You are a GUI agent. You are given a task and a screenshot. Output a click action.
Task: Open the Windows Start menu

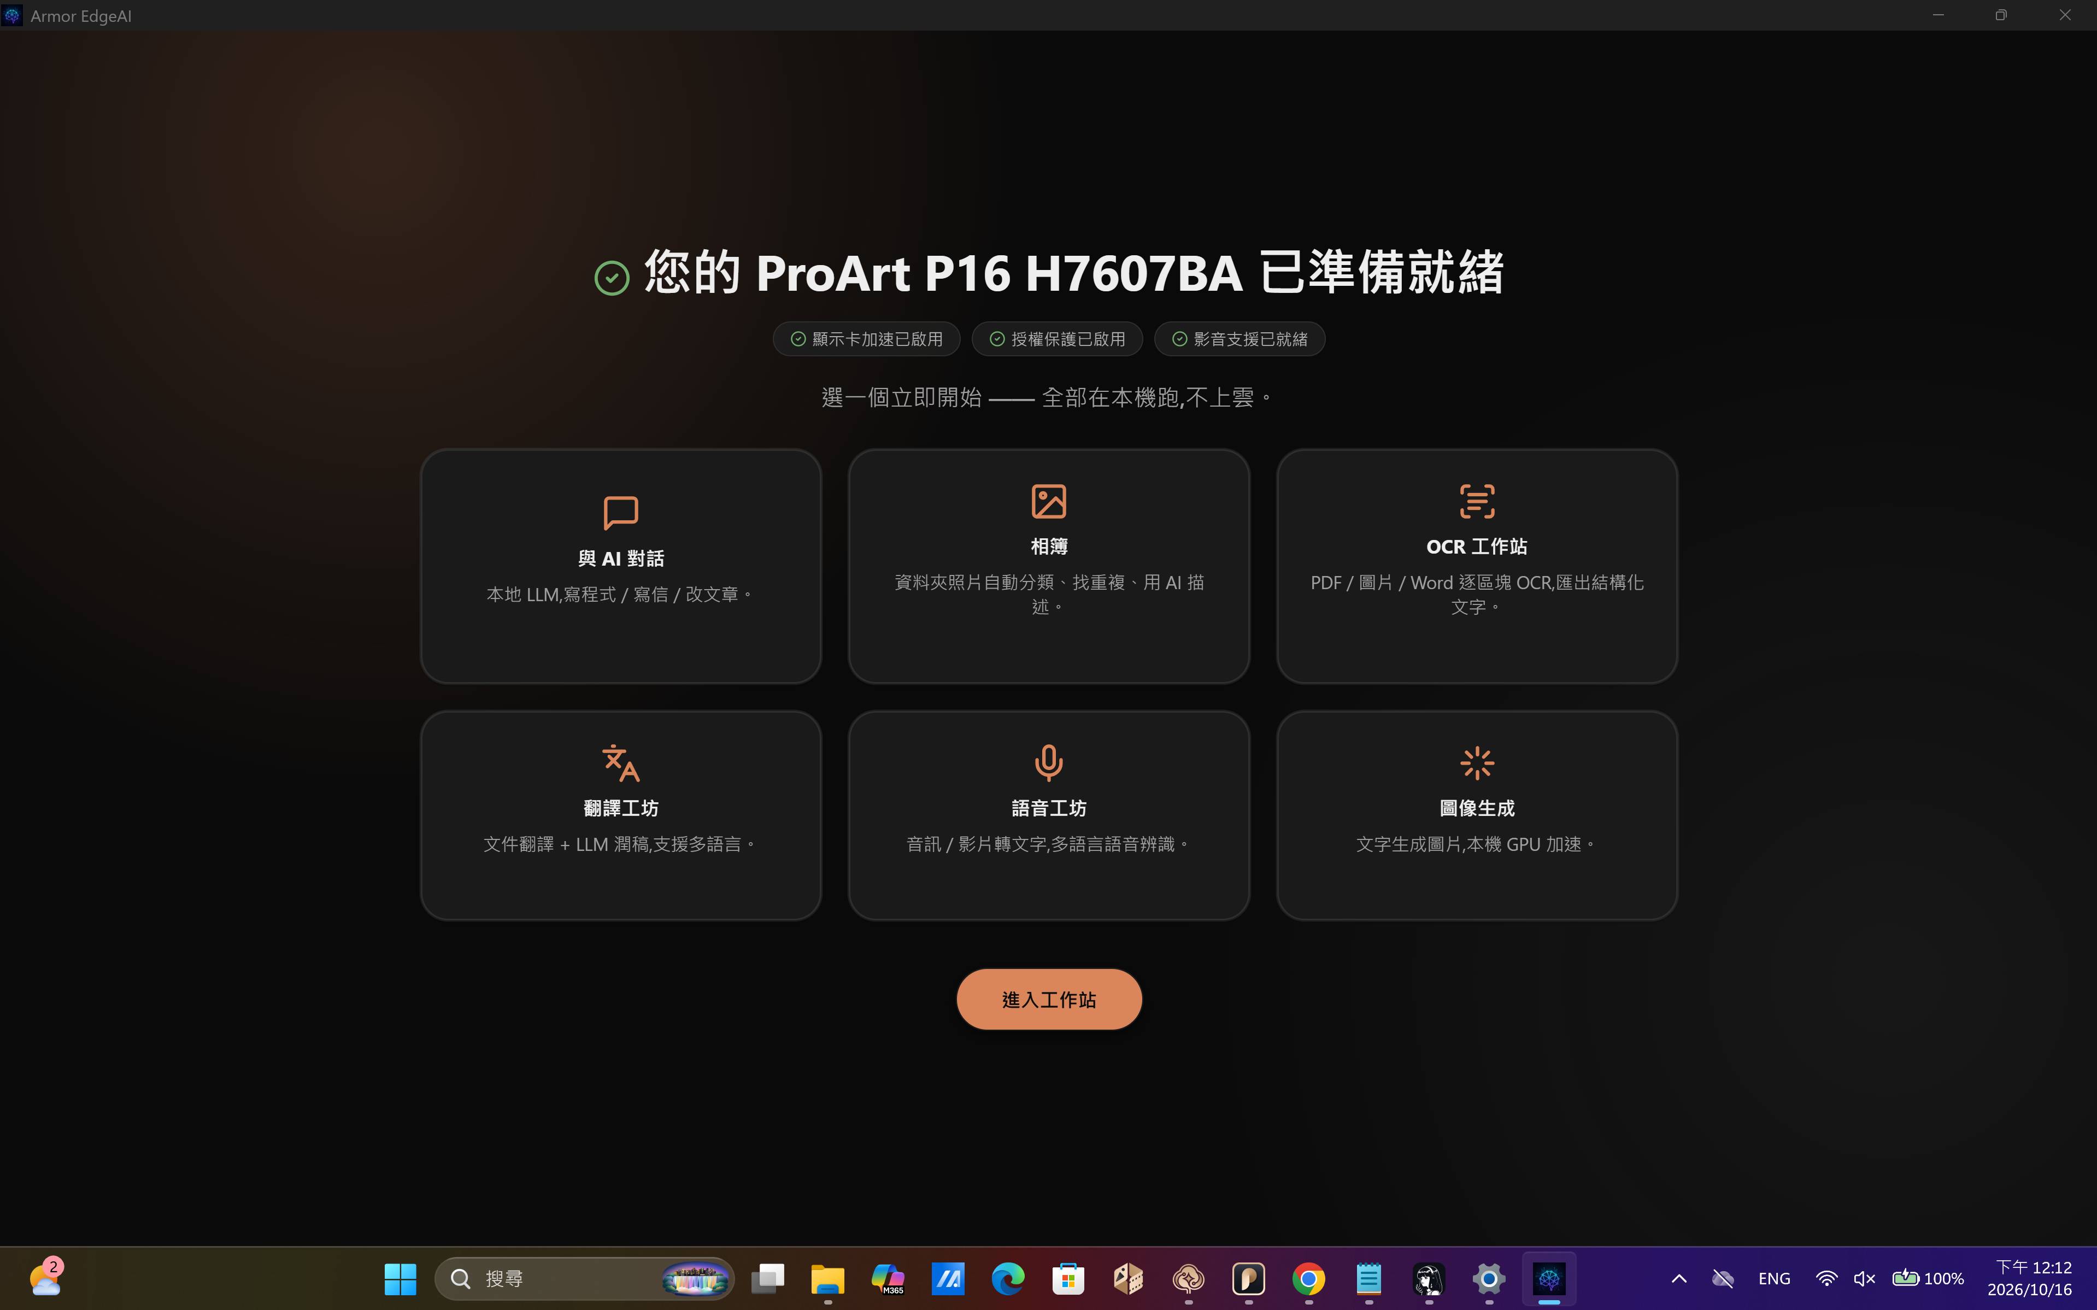400,1278
